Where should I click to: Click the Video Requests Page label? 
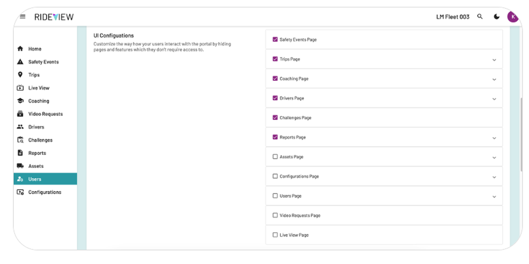coord(300,215)
